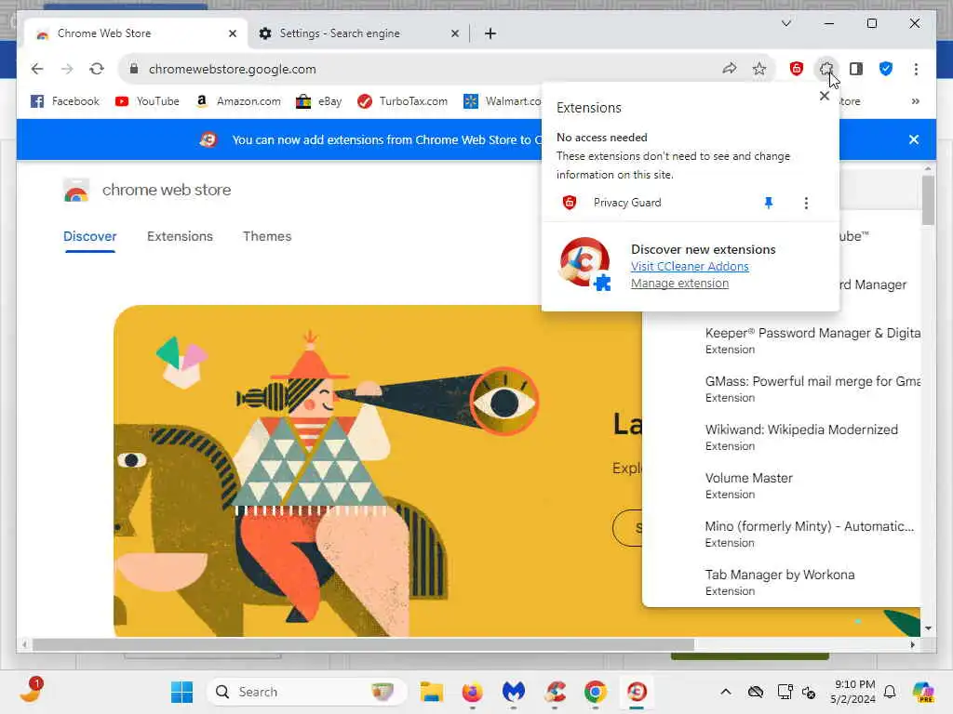
Task: Click the horizontal page scrollbar
Action: (364, 644)
